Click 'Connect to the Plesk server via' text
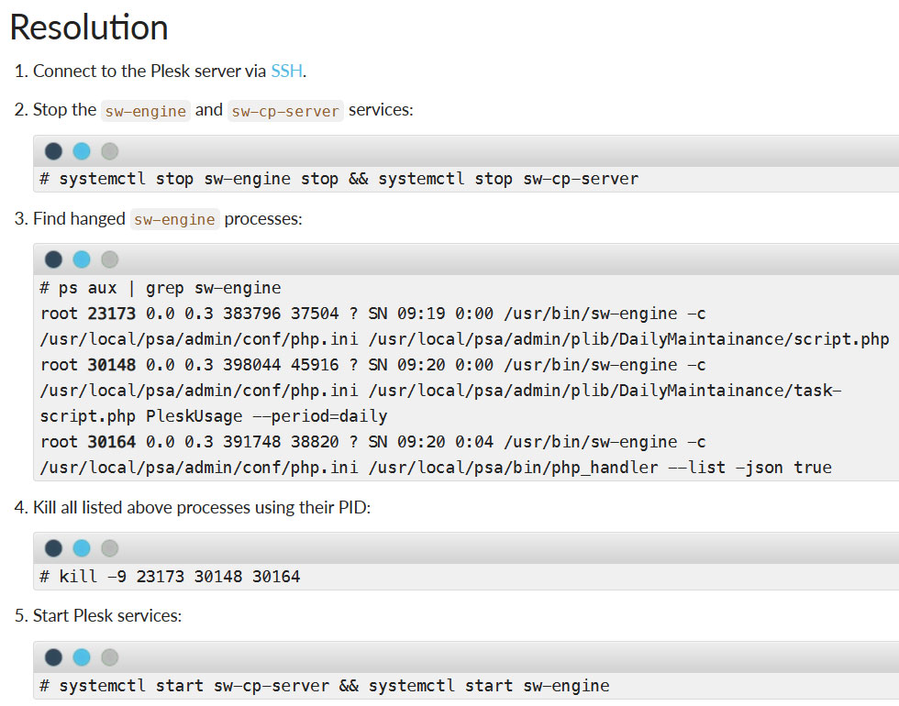The height and width of the screenshot is (706, 899). point(150,72)
